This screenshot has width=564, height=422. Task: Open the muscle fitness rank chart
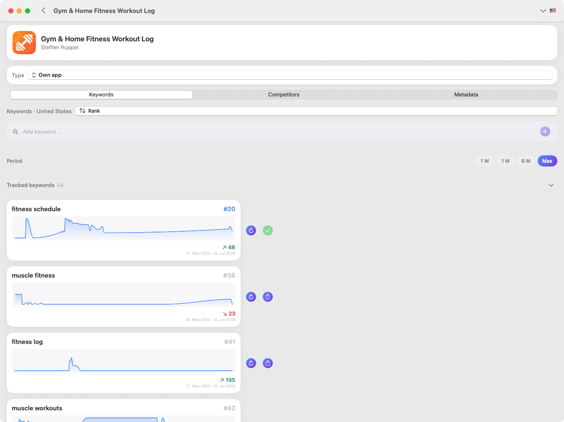pyautogui.click(x=124, y=295)
